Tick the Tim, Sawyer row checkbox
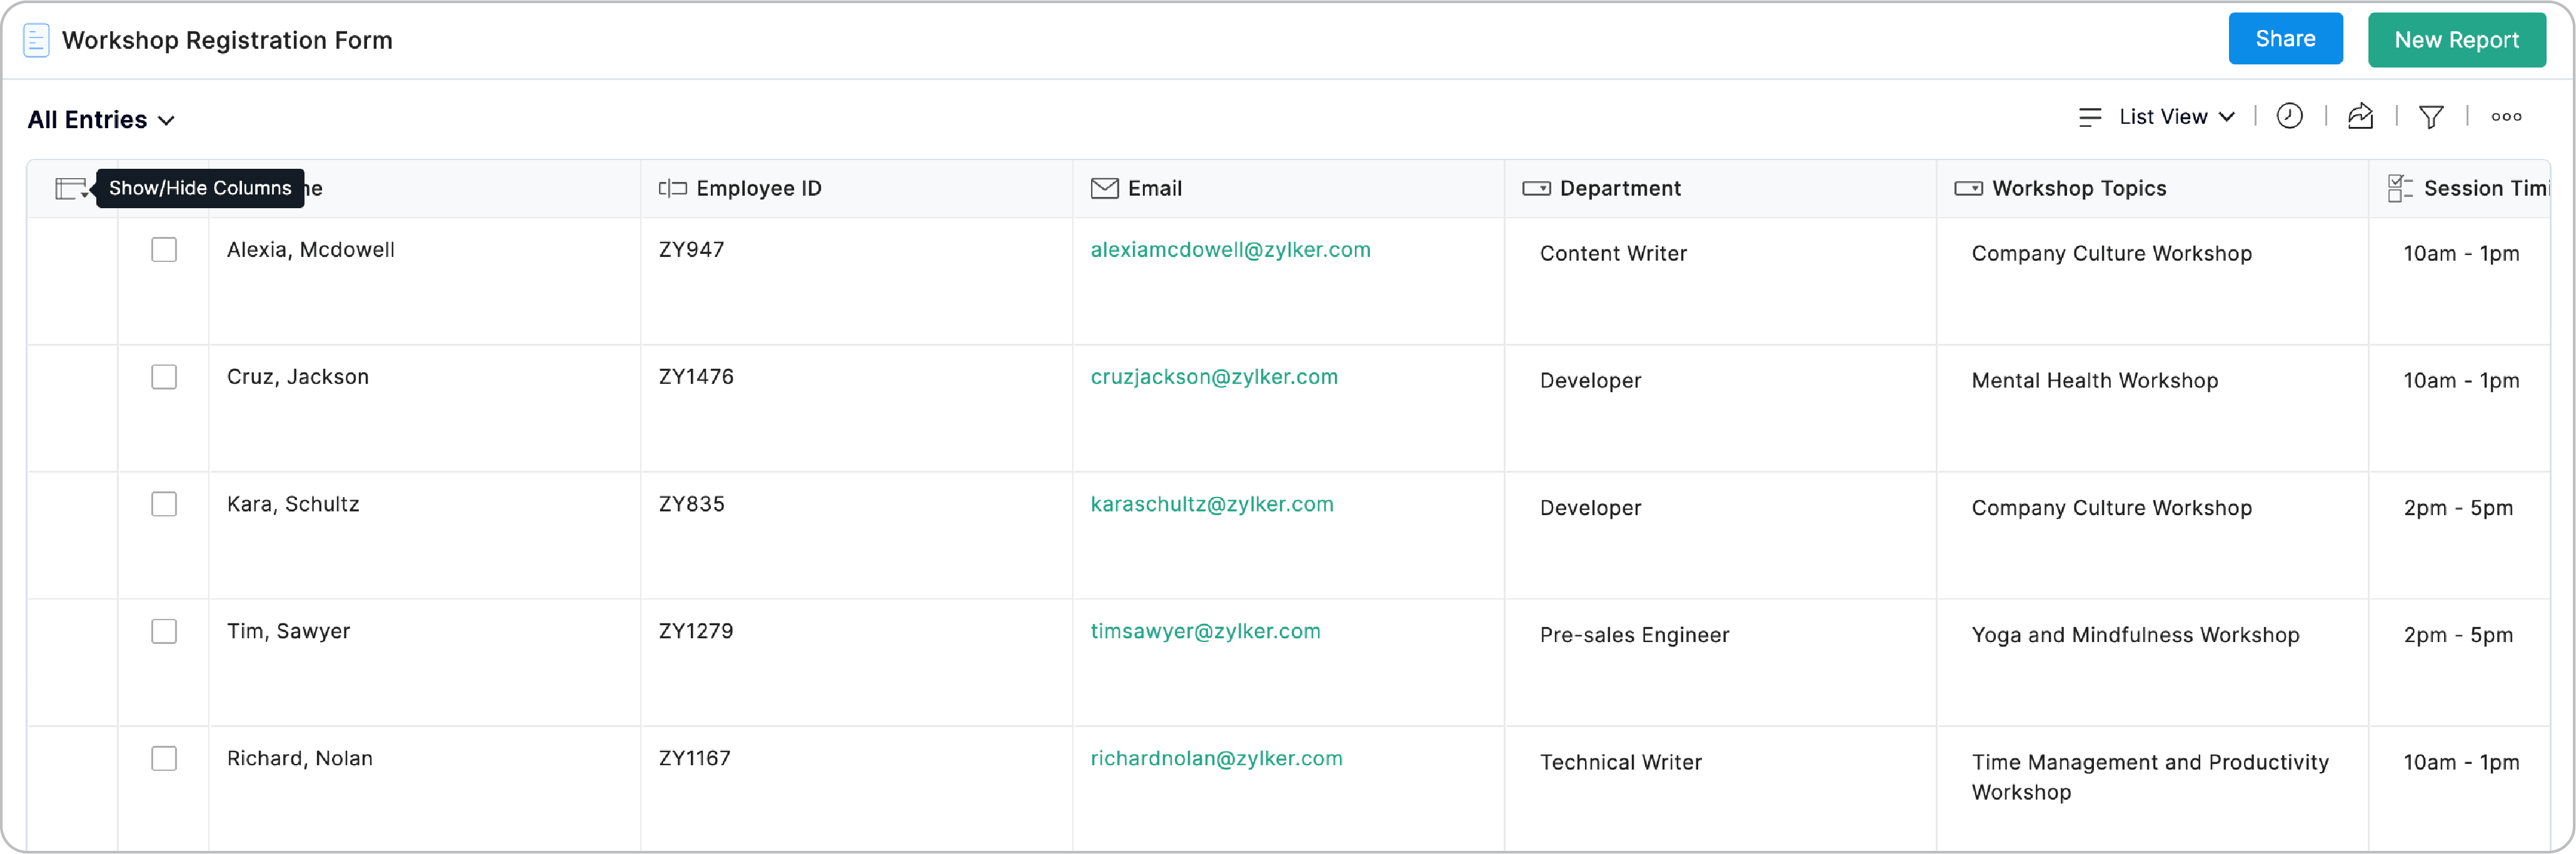 coord(164,631)
